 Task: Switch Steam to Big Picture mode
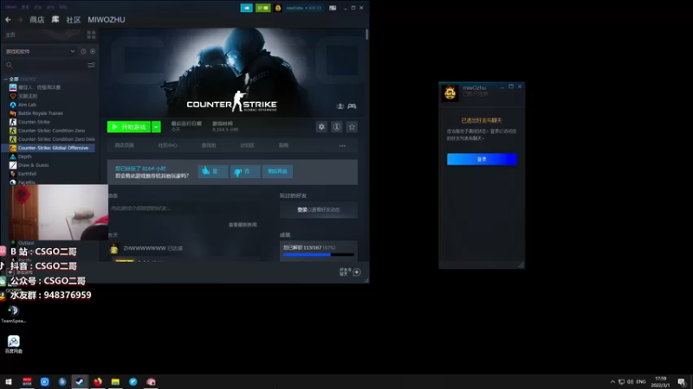coord(333,8)
